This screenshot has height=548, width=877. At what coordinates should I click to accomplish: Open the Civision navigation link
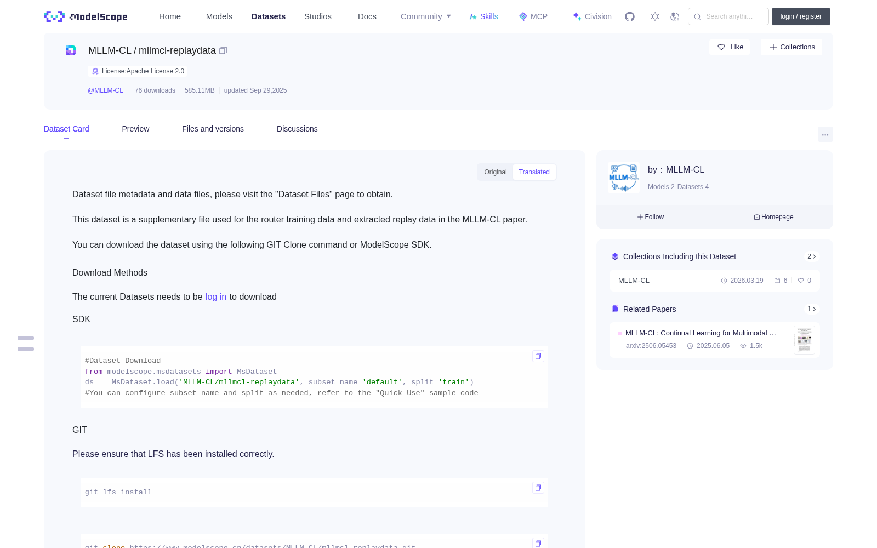pos(592,16)
